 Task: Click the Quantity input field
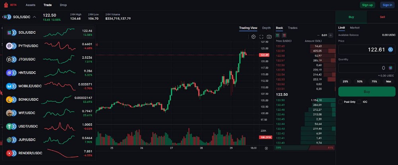coord(362,68)
